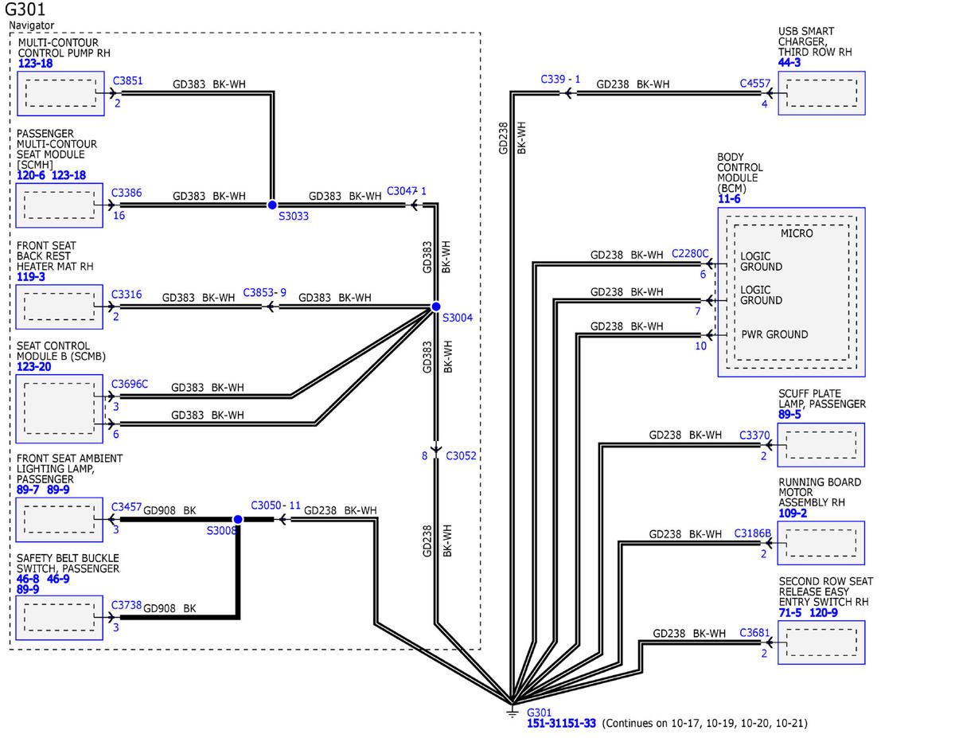Select splice label S3004
Viewport: 955px width, 738px height.
coord(458,318)
